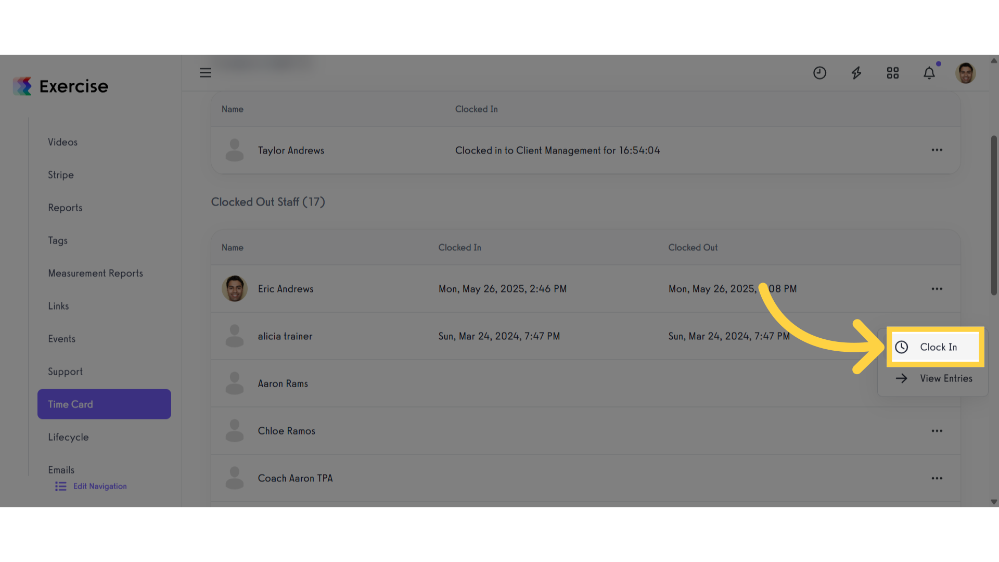Expand options menu for Taylor Andrews
The height and width of the screenshot is (562, 999).
(937, 150)
